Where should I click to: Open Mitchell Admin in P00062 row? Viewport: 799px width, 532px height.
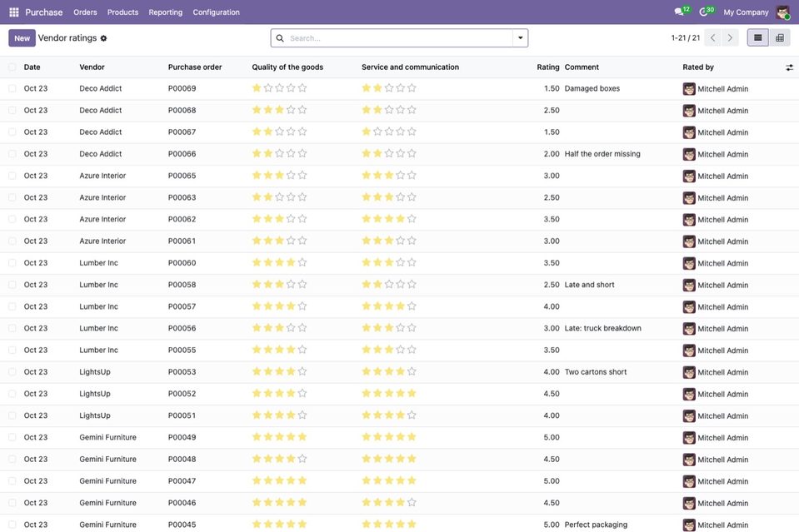coord(722,220)
